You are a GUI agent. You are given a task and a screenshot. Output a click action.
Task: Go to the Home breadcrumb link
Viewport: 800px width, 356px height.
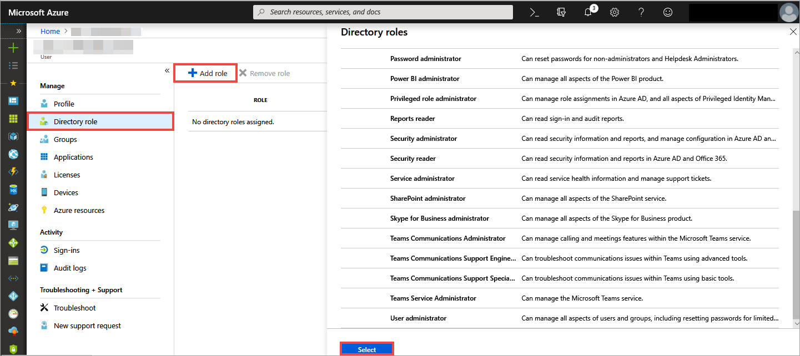tap(50, 31)
